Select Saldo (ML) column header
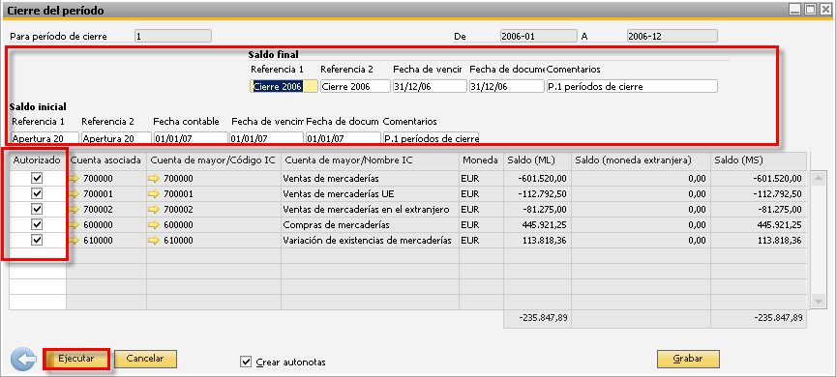837x377 pixels. tap(538, 160)
